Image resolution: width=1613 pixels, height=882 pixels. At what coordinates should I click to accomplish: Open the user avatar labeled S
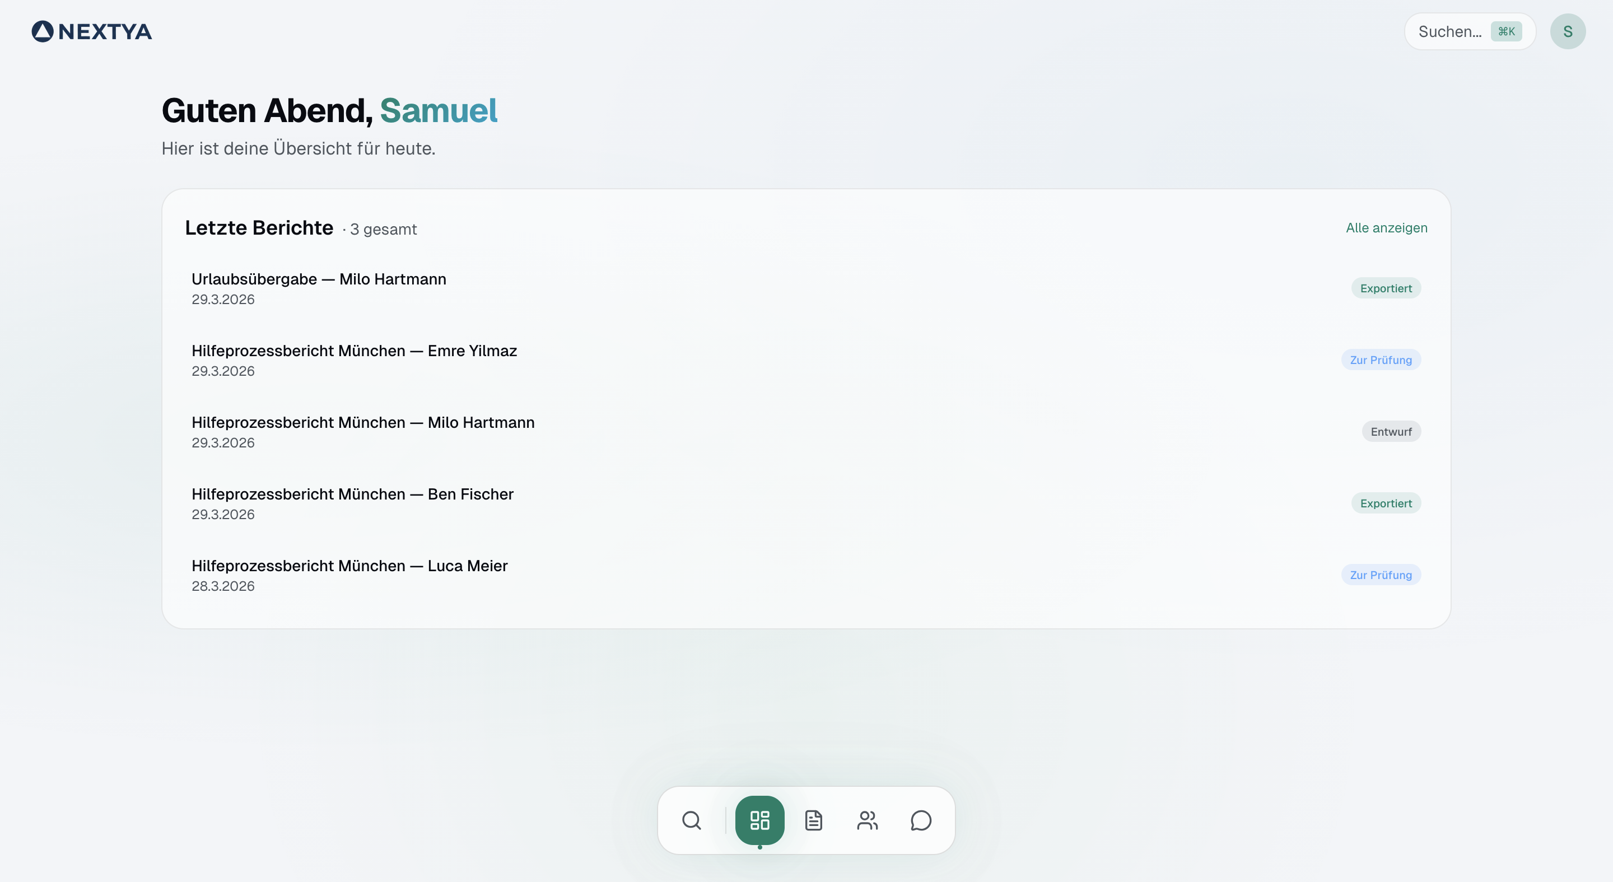(1567, 31)
